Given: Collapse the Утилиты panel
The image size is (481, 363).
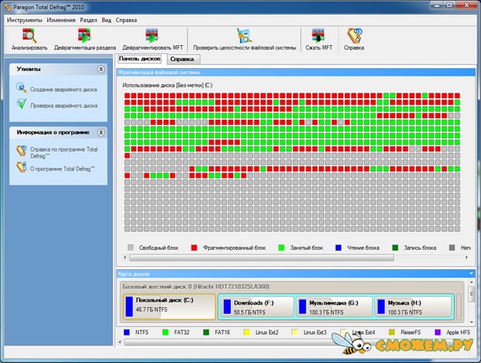Looking at the screenshot, I should point(101,69).
